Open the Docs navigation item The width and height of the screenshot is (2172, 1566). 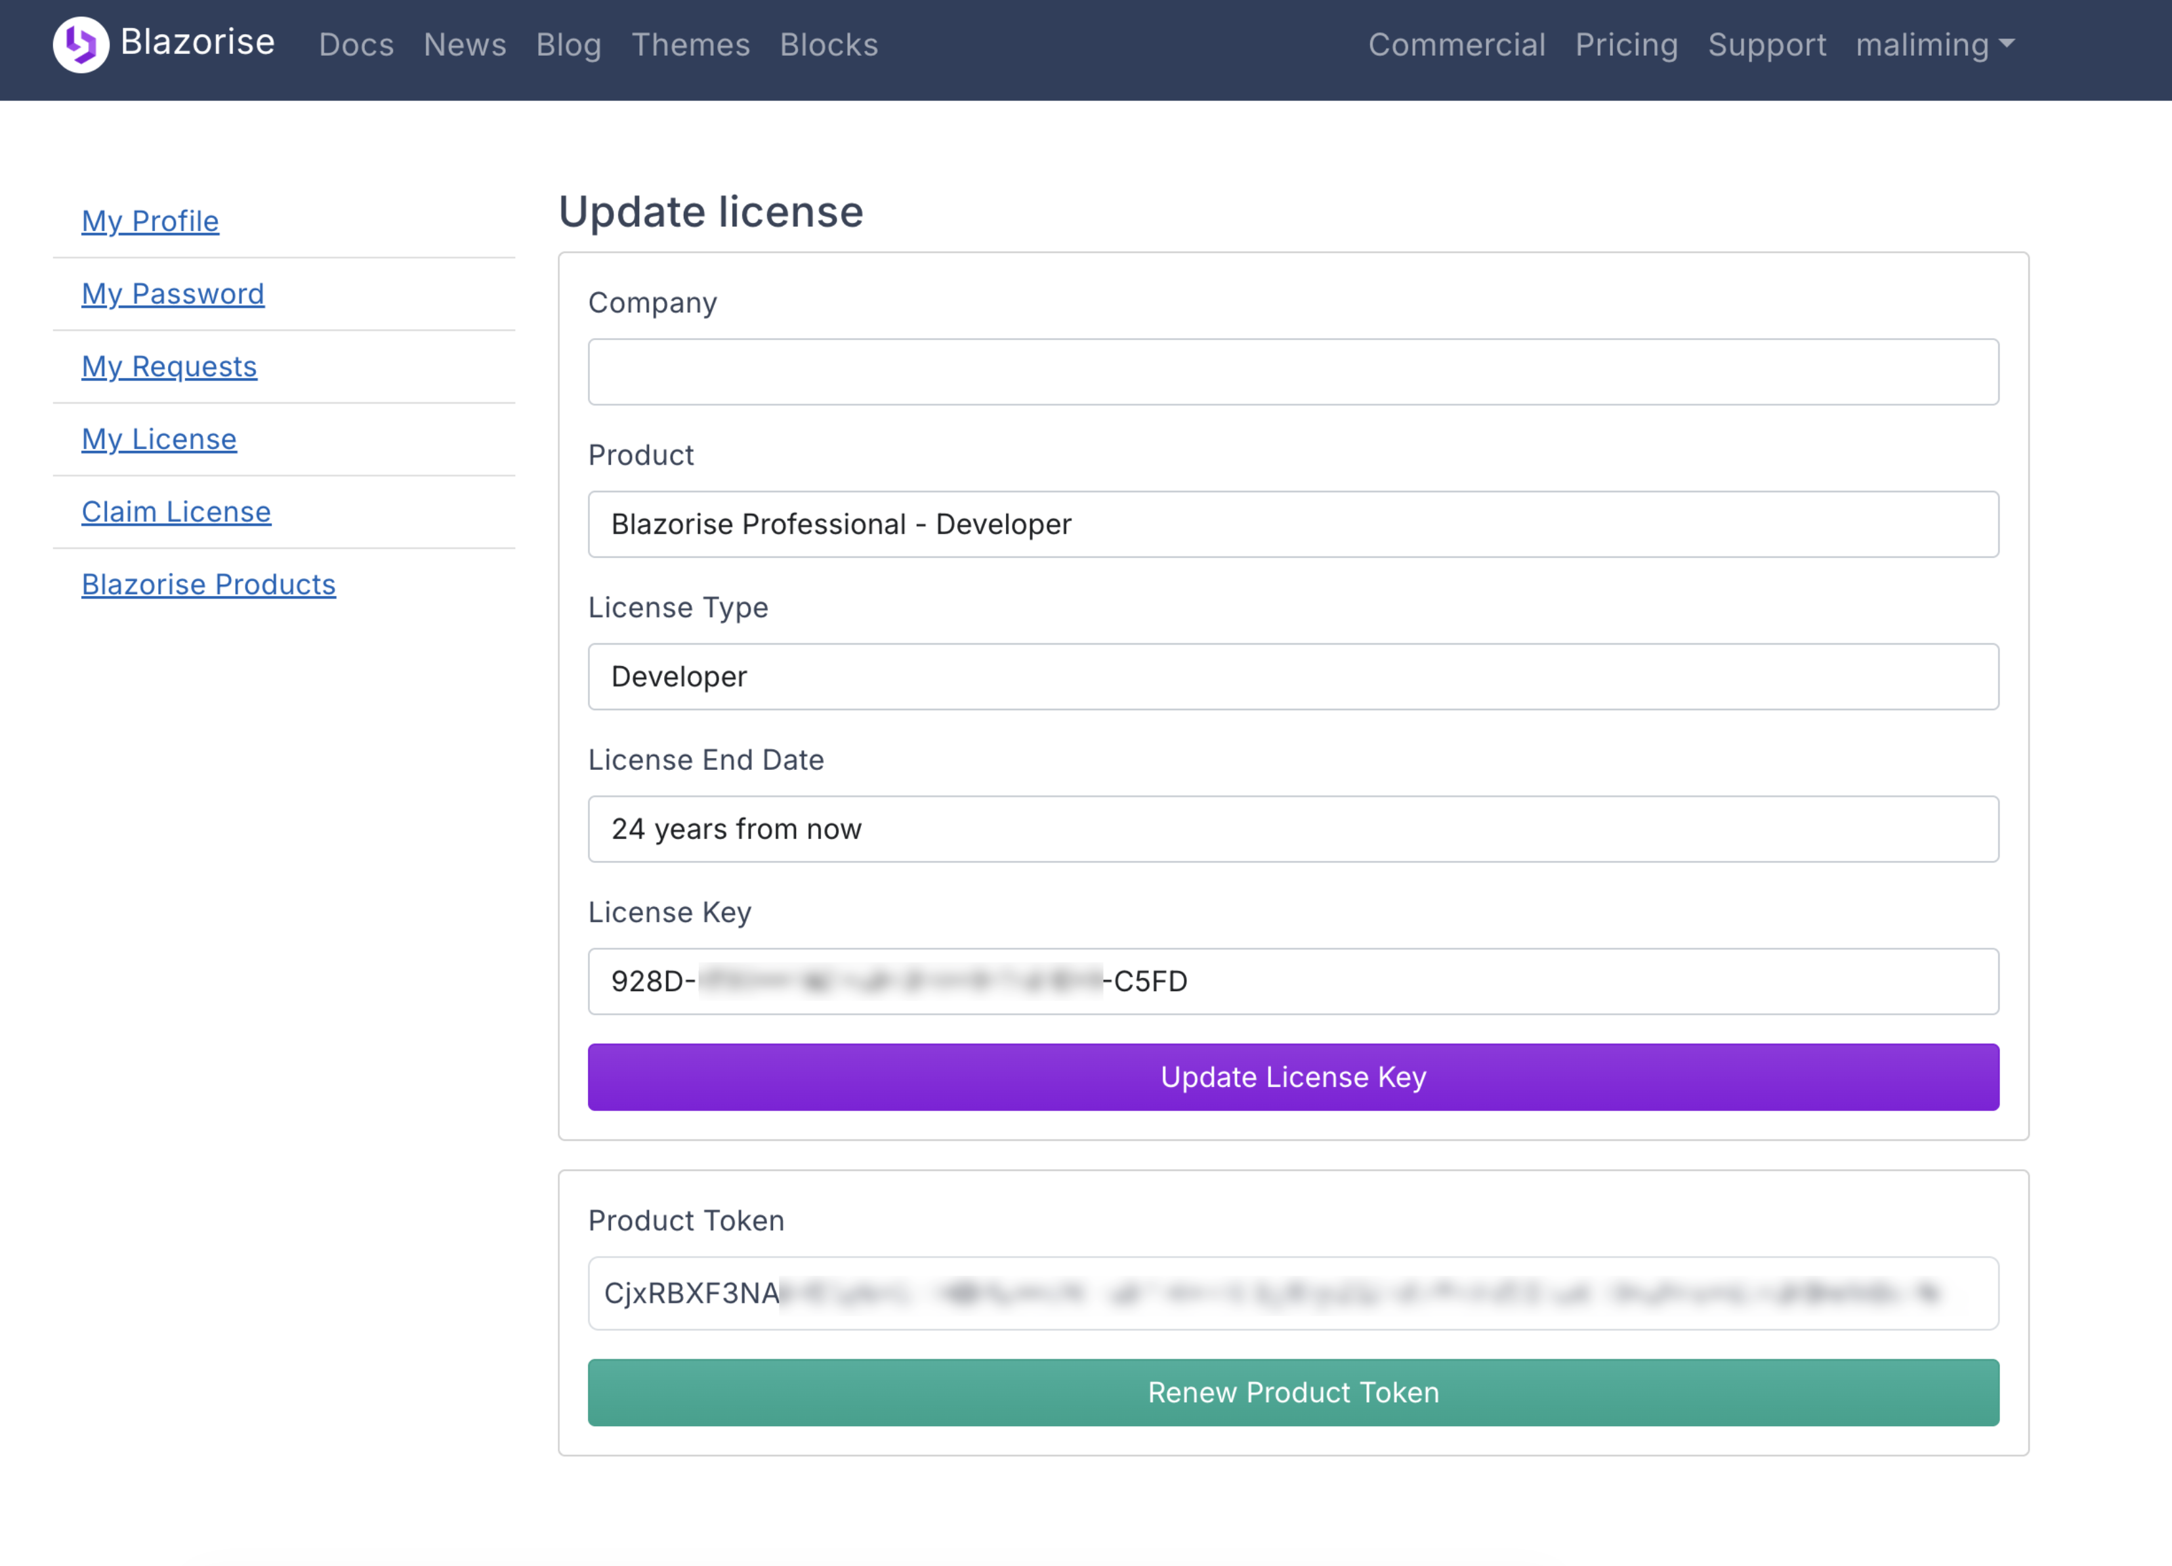356,45
